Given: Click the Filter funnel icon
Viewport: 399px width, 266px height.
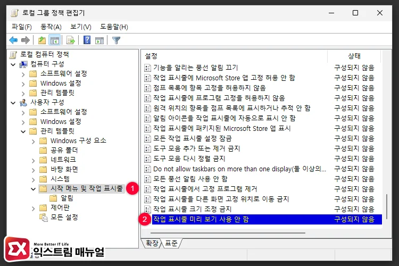Looking at the screenshot, I should 116,40.
